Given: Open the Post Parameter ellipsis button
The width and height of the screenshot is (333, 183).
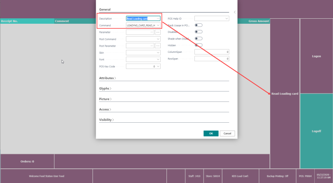Looking at the screenshot, I should click(x=158, y=46).
